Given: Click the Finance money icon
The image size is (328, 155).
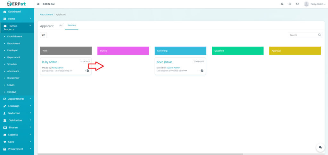Looking at the screenshot, I should [5, 128].
